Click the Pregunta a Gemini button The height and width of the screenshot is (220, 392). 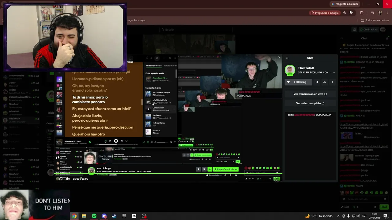(345, 4)
